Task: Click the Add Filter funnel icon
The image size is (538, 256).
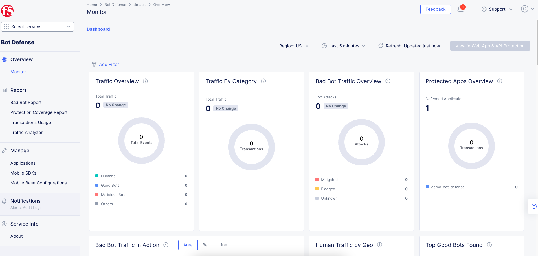Action: click(94, 64)
